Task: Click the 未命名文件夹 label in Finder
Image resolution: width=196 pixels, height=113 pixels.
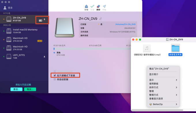Action: point(175,55)
